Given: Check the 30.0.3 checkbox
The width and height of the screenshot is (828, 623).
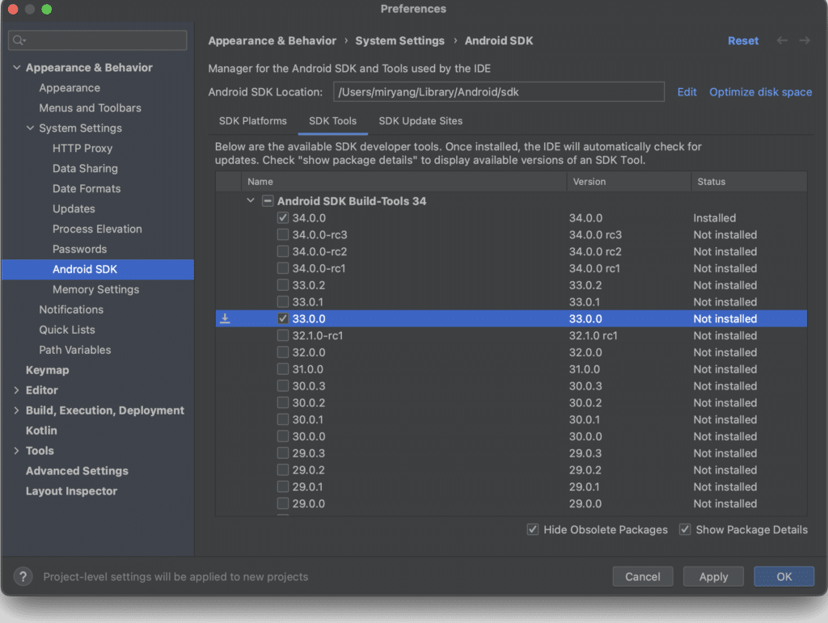Looking at the screenshot, I should point(283,386).
